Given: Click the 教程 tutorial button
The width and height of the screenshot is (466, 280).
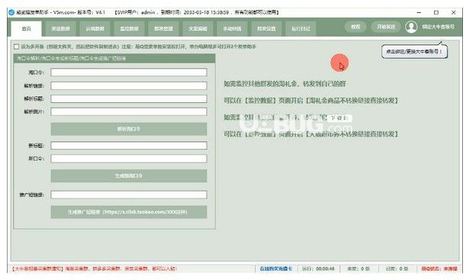Looking at the screenshot, I should point(355,27).
